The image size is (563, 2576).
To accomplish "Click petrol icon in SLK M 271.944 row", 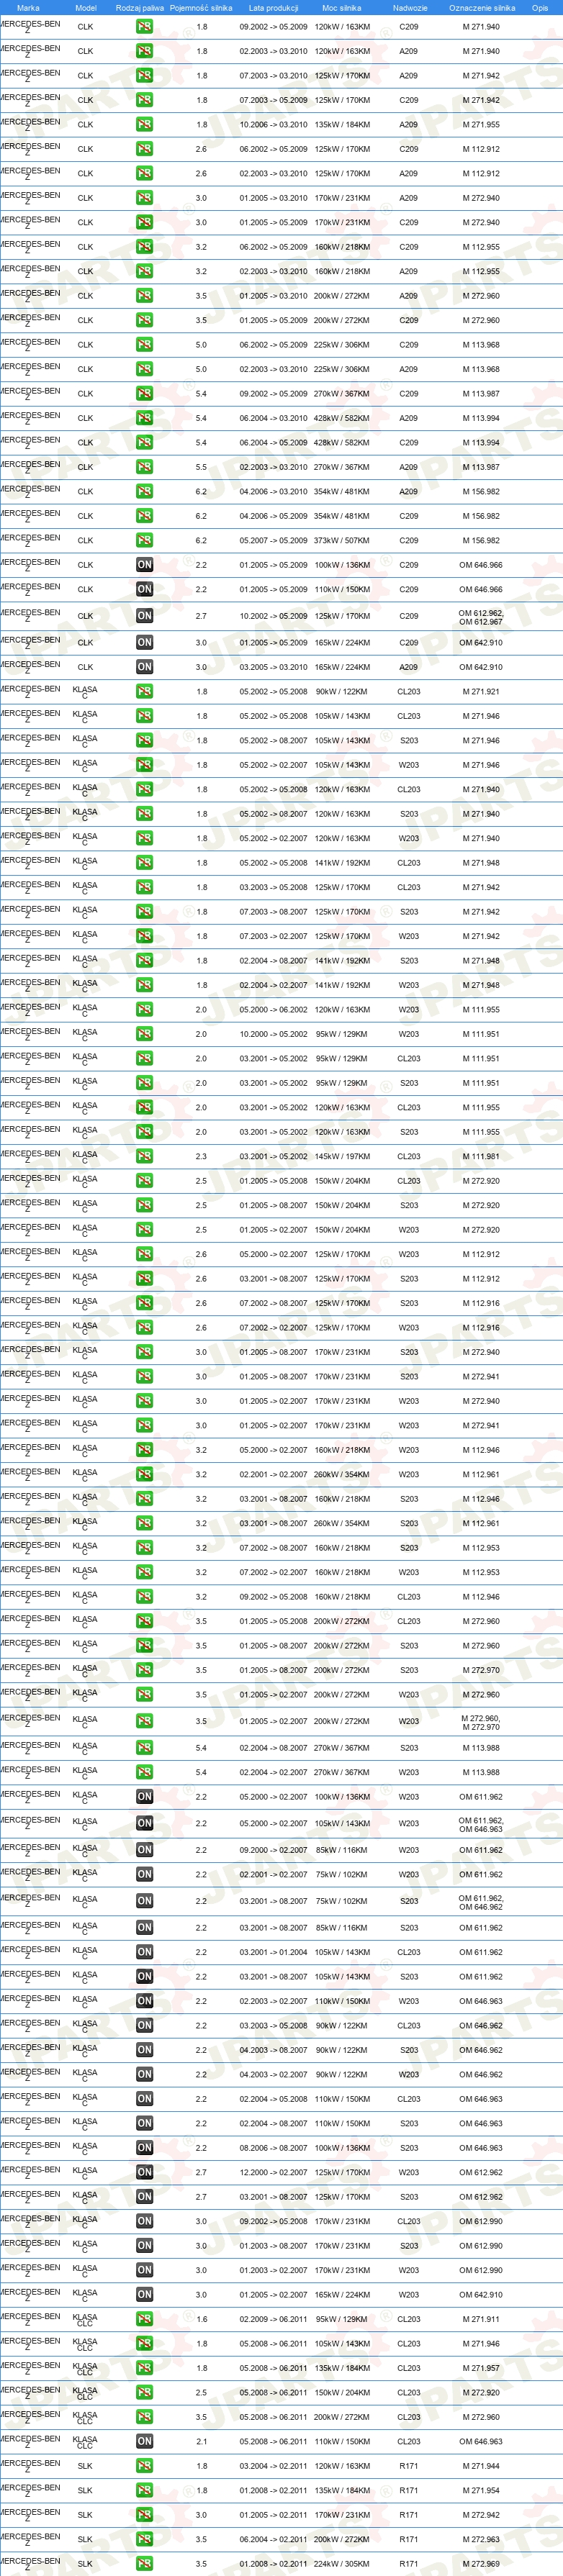I will [x=144, y=2466].
